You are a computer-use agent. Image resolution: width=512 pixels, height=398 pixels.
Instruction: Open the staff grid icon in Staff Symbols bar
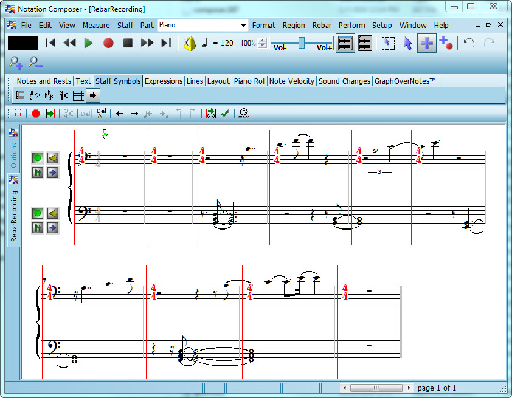click(x=78, y=95)
